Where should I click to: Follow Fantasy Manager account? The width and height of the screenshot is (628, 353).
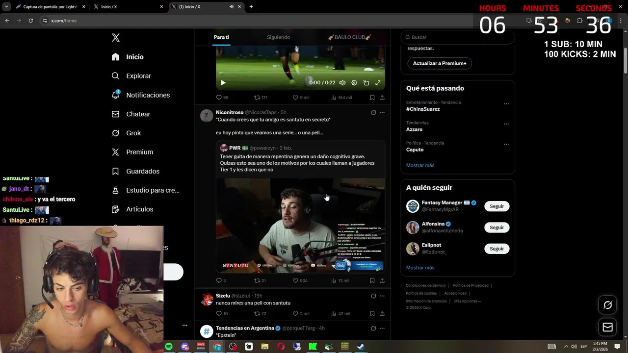click(497, 206)
